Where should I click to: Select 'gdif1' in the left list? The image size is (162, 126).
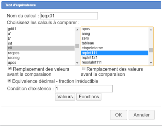coord(41,29)
